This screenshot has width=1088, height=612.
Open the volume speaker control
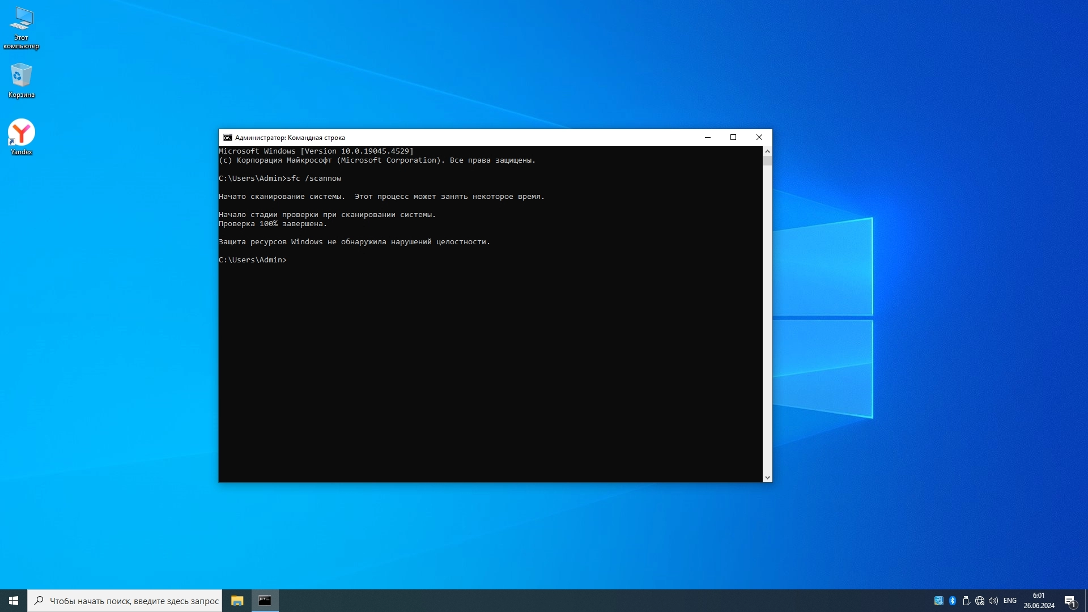(x=993, y=601)
